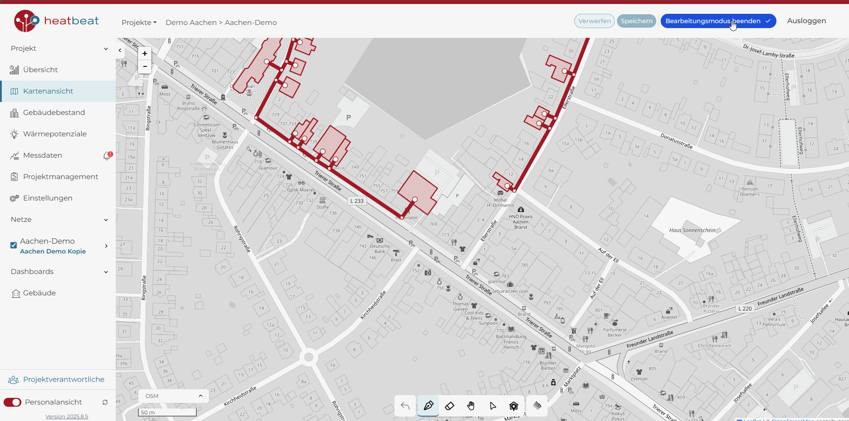The image size is (849, 421).
Task: Toggle the Personalansicht switch
Action: pyautogui.click(x=12, y=402)
